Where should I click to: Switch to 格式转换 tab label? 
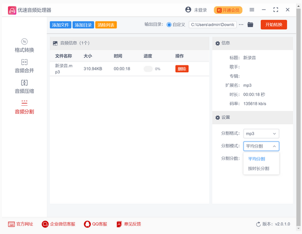(x=24, y=50)
